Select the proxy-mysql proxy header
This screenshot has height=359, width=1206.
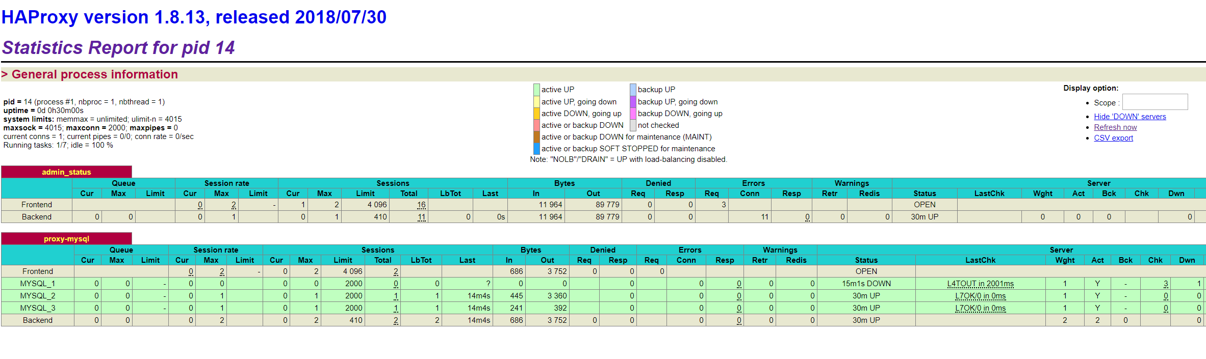point(66,239)
